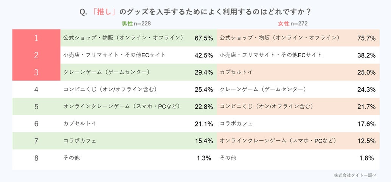Click the female 38.2% percentage
The height and width of the screenshot is (182, 391).
click(366, 55)
